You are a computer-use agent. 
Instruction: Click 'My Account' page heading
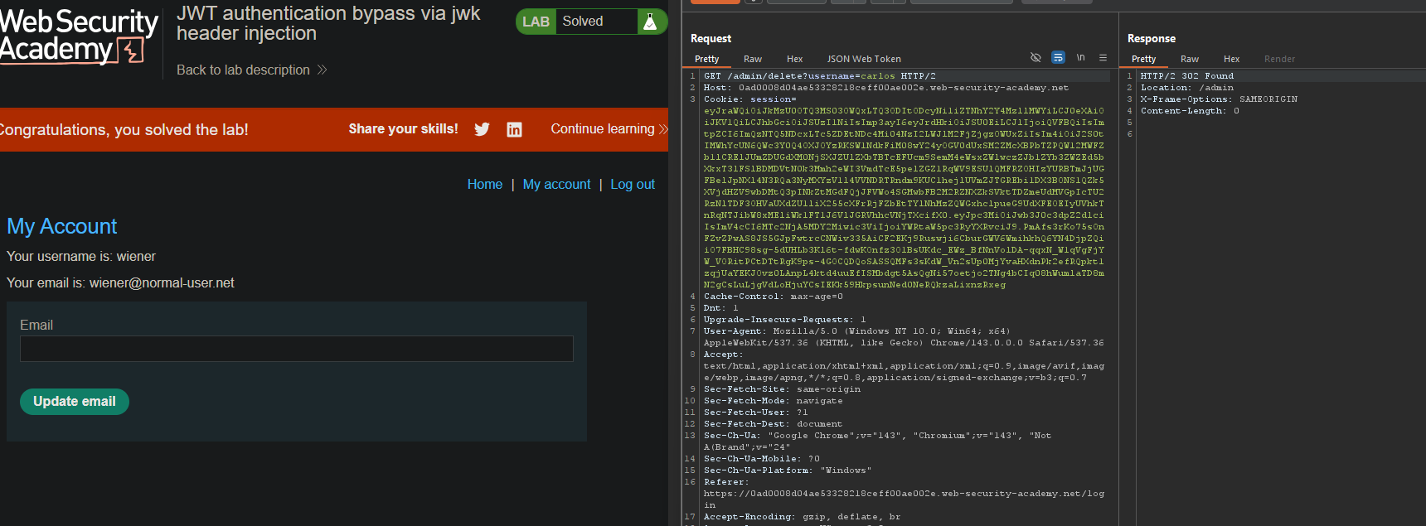point(62,226)
